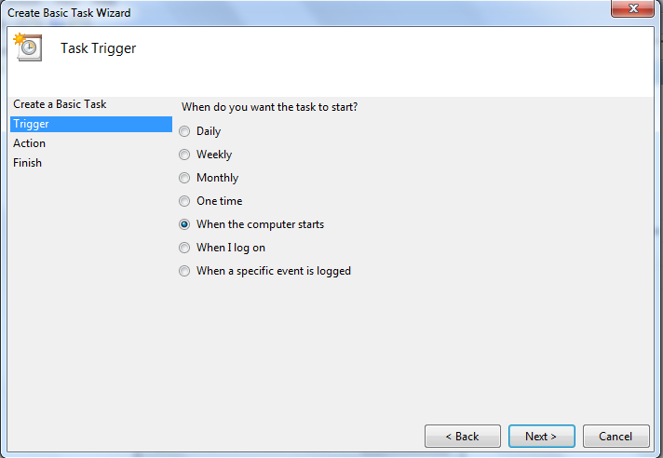Proceed with the Next > button
The width and height of the screenshot is (663, 458).
pos(542,436)
